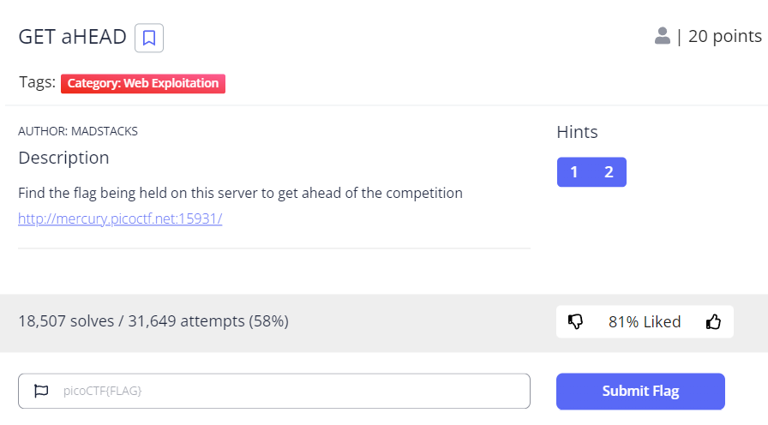Image resolution: width=768 pixels, height=425 pixels.
Task: Click the flag icon in the input
Action: [x=41, y=391]
